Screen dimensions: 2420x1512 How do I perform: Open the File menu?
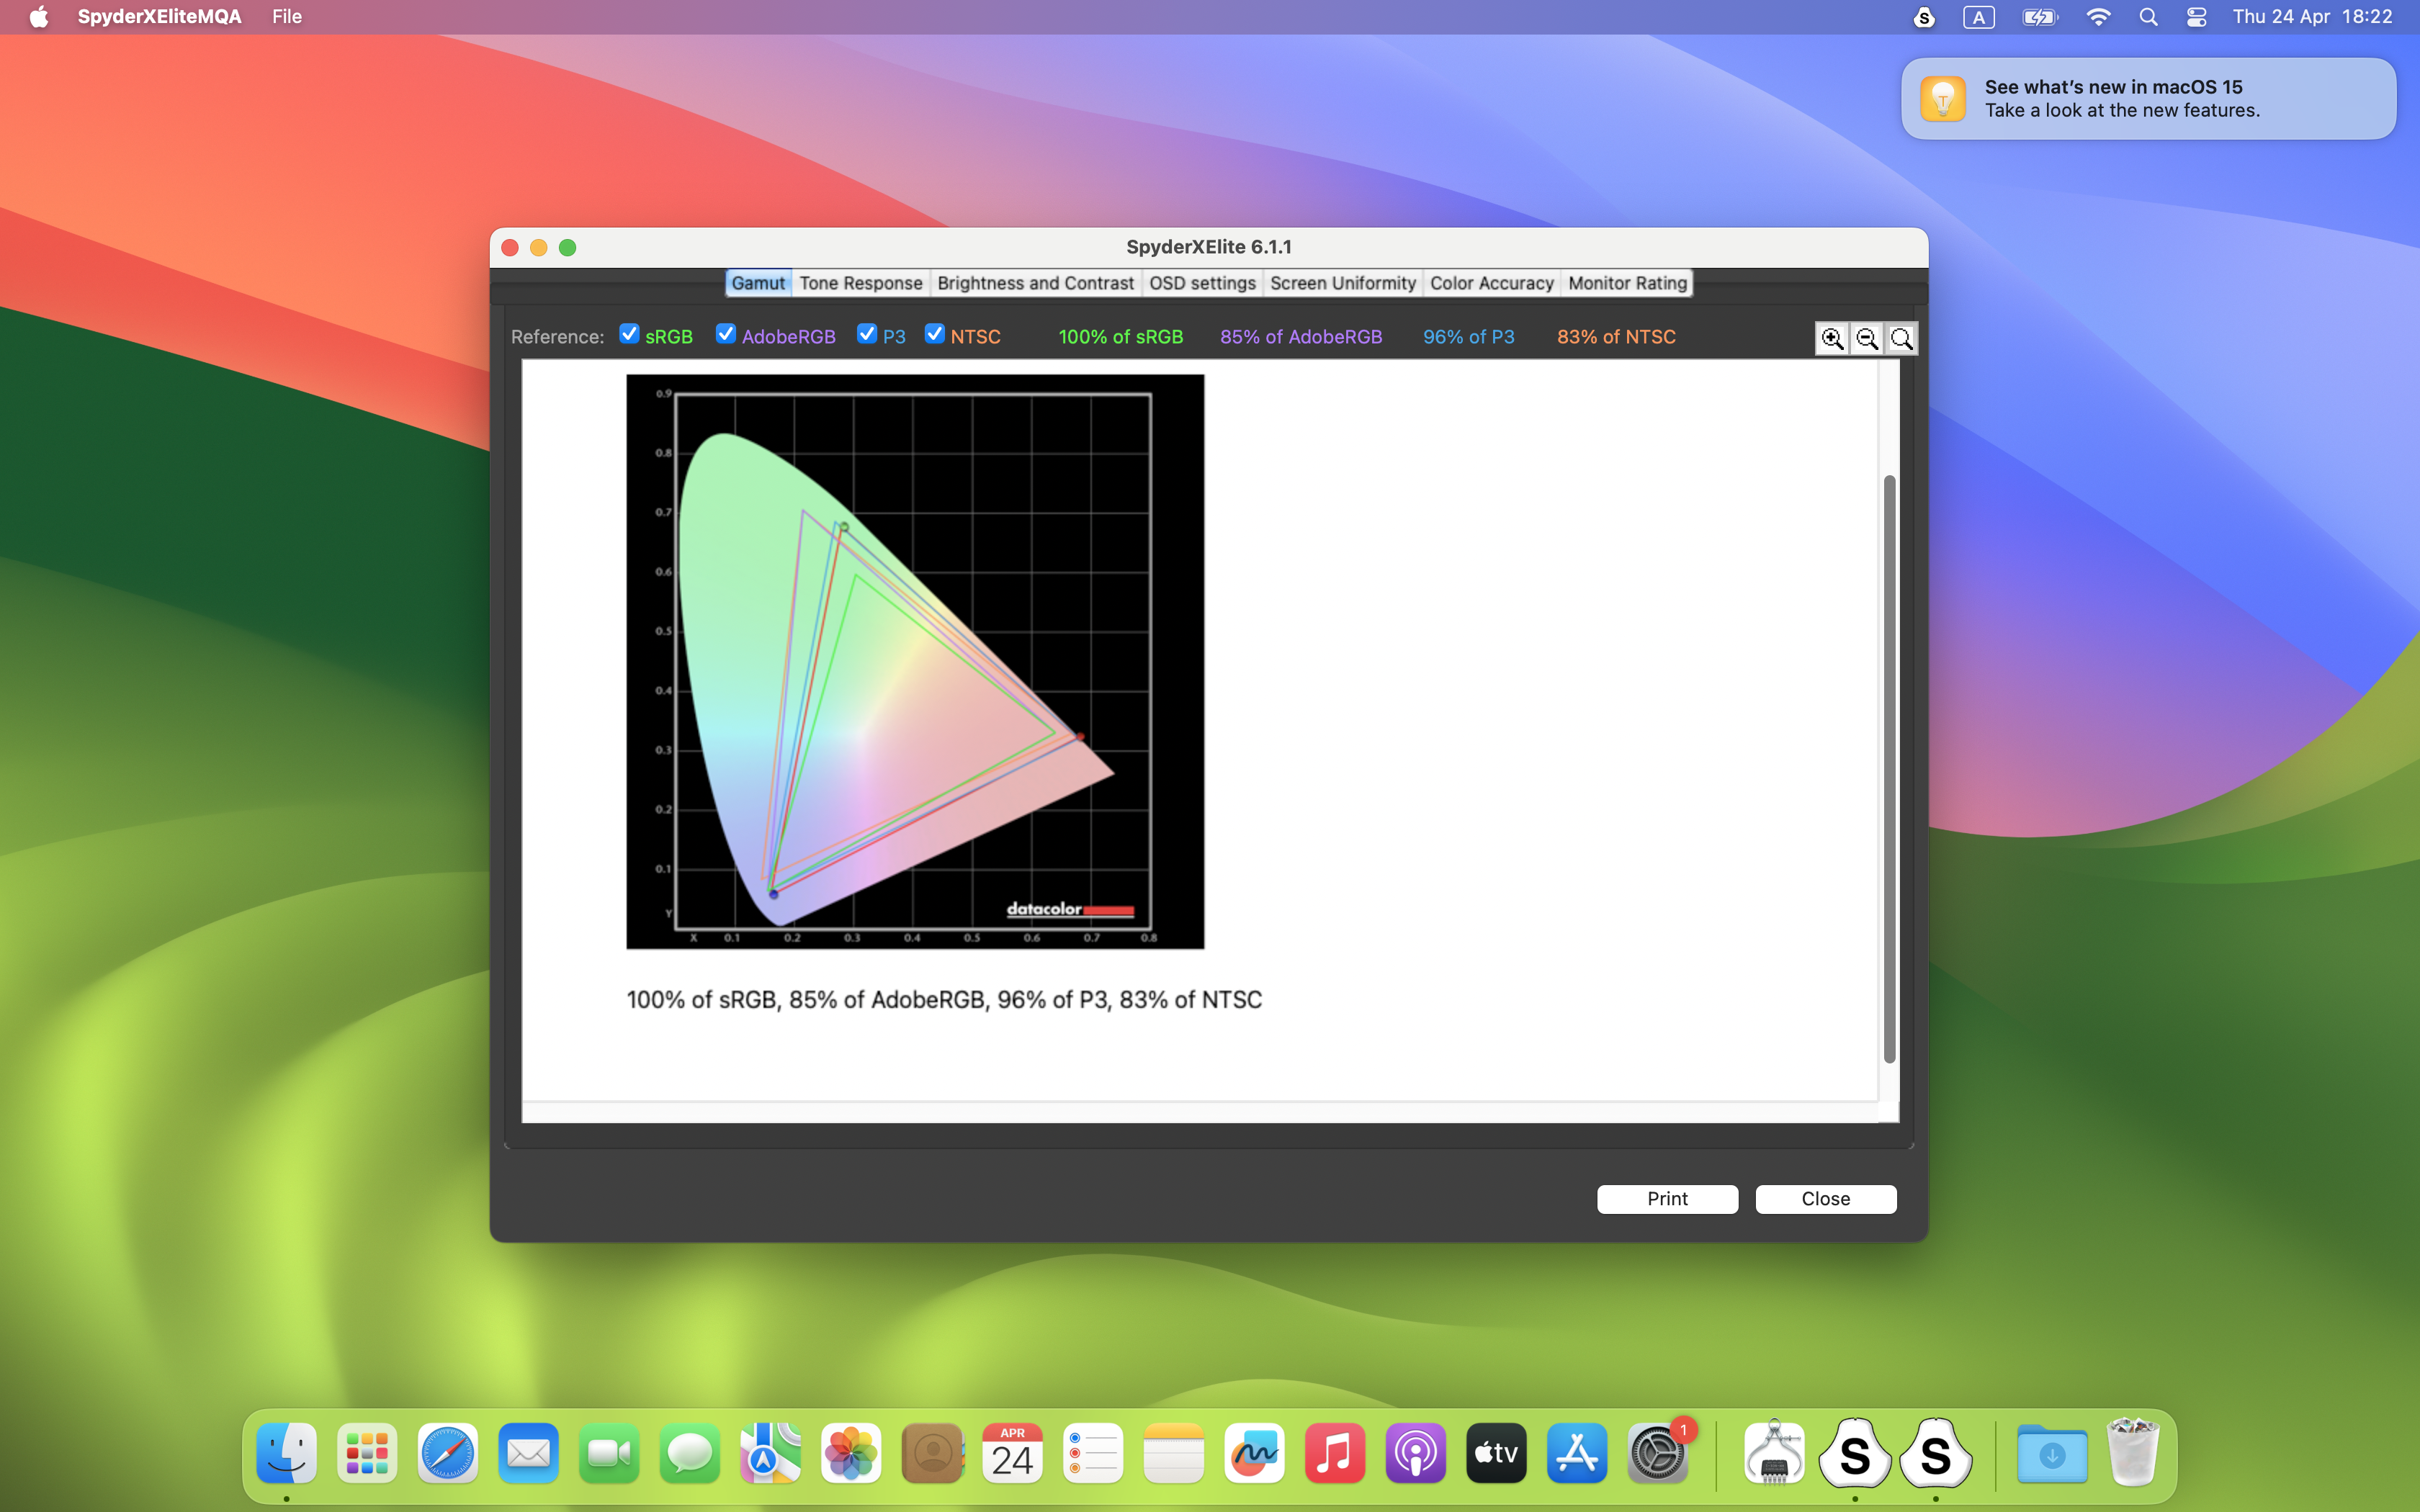287,17
